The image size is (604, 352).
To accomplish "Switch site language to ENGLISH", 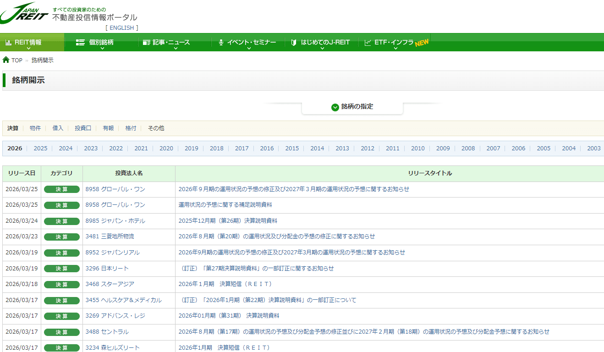I will (122, 28).
